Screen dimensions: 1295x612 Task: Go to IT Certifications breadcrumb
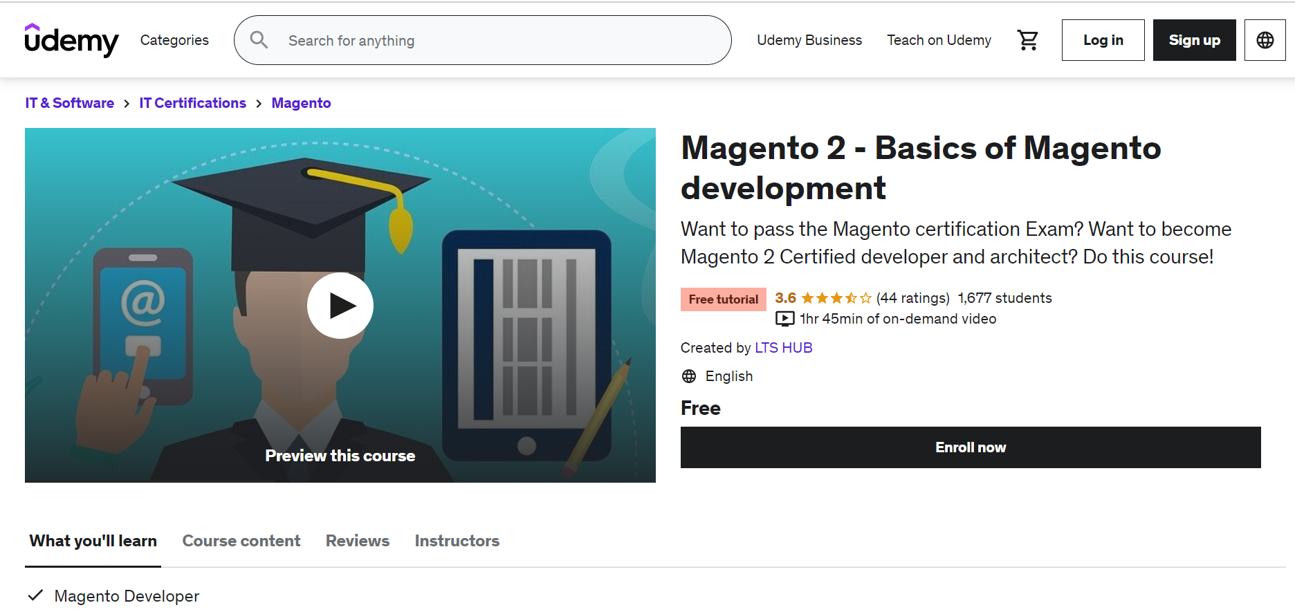click(192, 103)
